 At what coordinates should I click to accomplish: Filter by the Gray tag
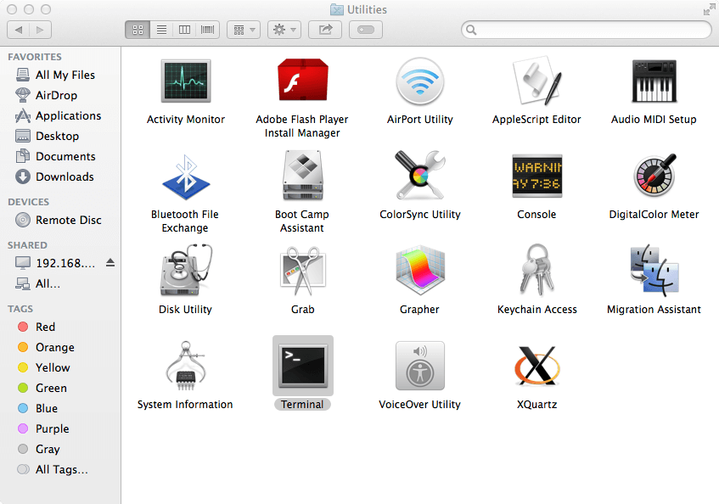click(60, 449)
